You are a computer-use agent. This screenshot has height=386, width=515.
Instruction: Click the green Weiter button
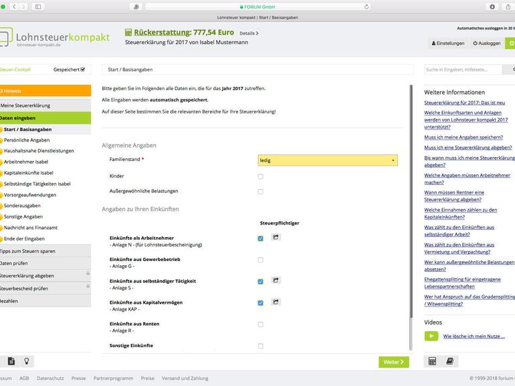pyautogui.click(x=393, y=362)
